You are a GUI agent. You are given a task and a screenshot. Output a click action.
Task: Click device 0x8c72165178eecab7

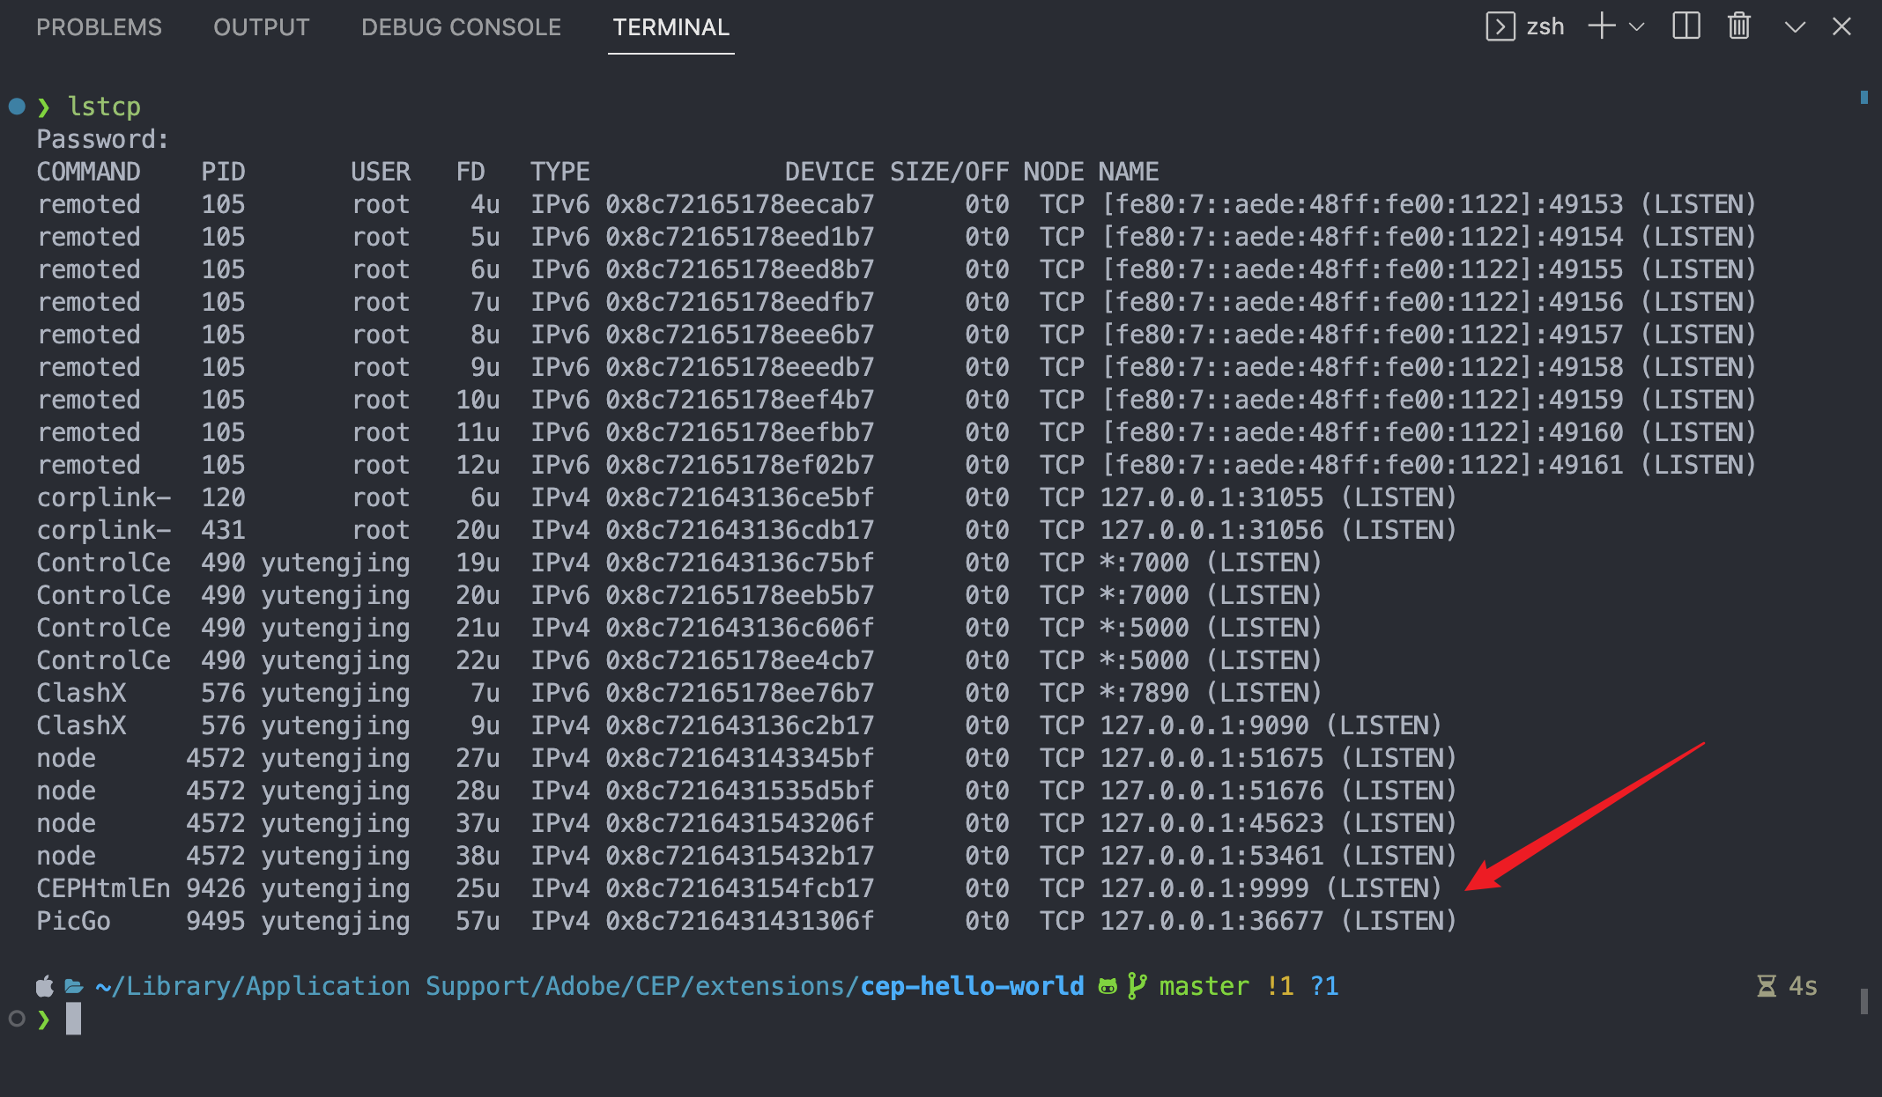click(x=739, y=204)
